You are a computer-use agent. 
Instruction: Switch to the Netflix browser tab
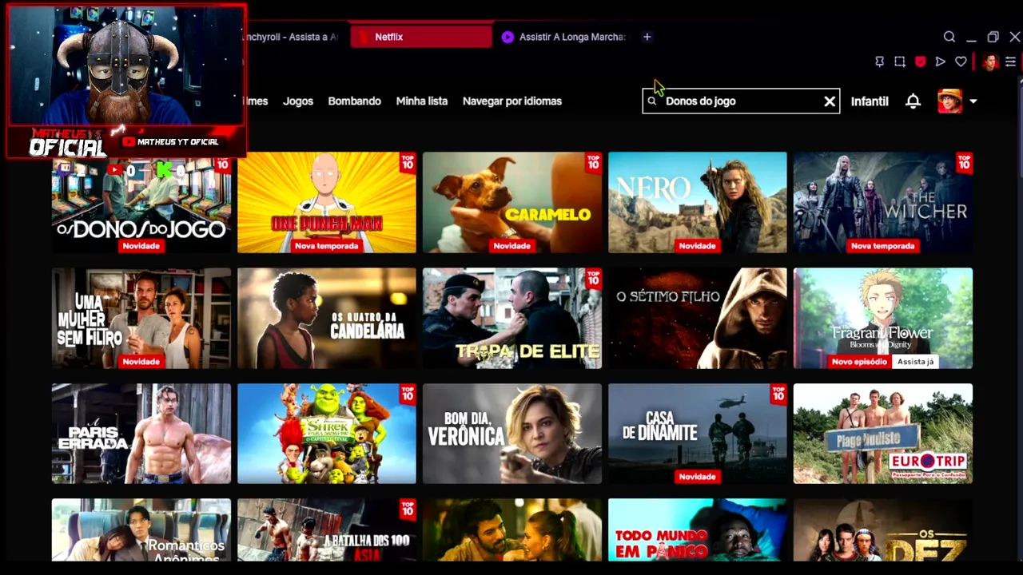click(x=421, y=37)
